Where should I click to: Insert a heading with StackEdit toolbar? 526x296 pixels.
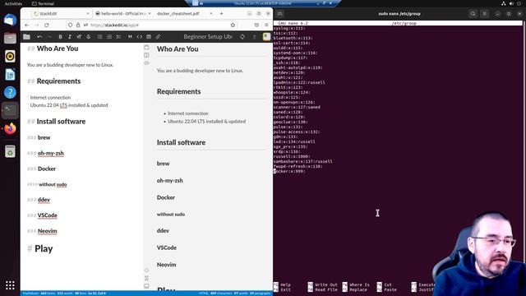click(x=79, y=36)
